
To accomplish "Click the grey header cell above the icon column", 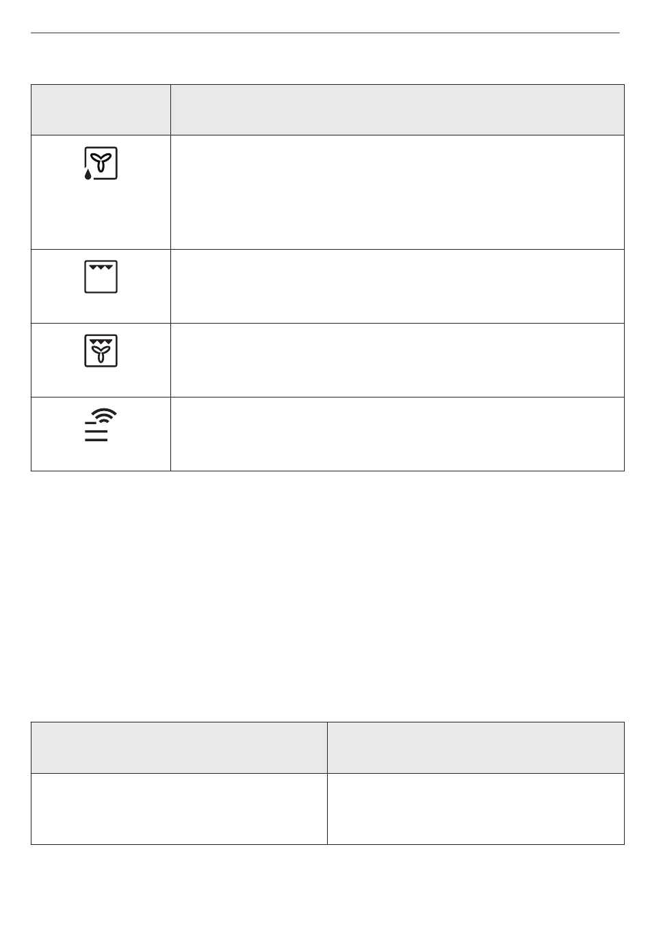I will [101, 110].
